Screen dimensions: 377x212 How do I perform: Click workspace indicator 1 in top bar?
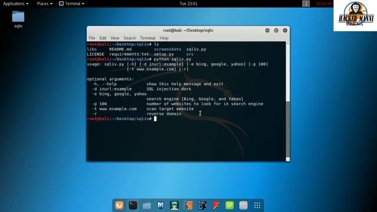306,4
